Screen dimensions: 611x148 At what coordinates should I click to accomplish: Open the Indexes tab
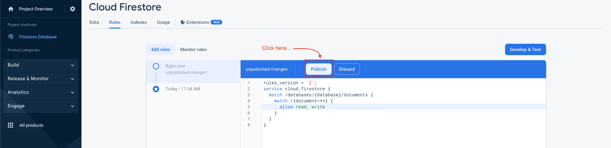pos(139,22)
